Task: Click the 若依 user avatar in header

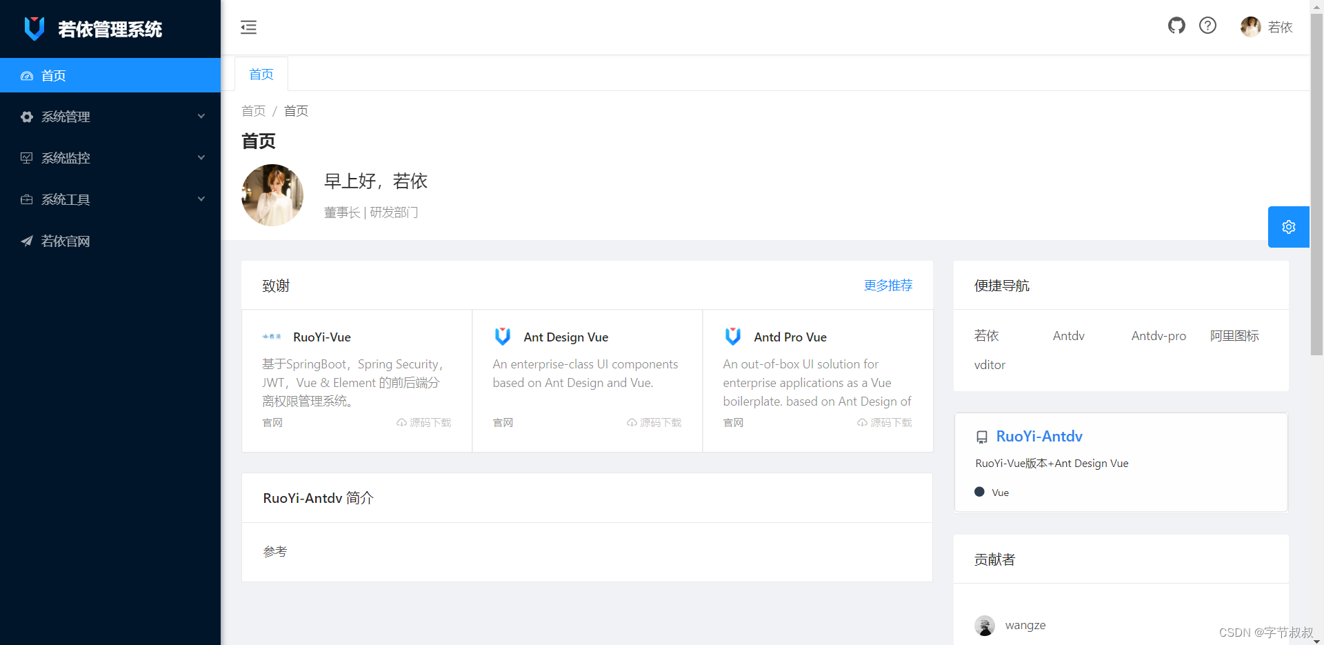Action: [x=1250, y=27]
